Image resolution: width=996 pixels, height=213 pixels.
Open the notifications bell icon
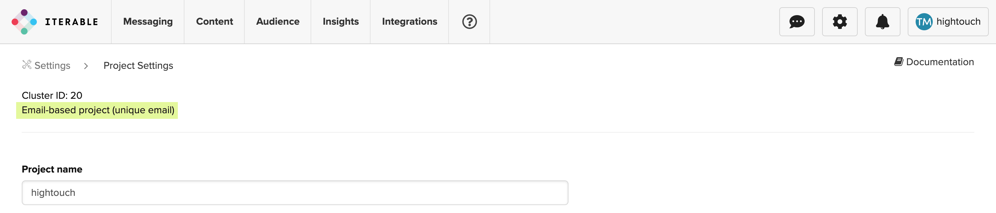tap(883, 22)
